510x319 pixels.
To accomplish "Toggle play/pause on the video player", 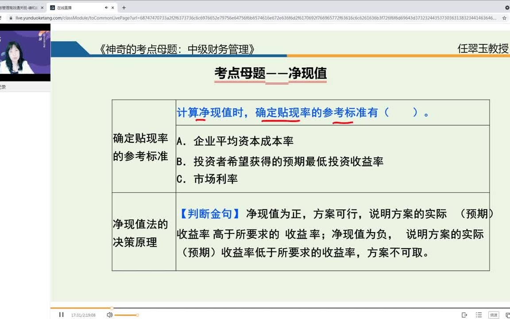I will click(x=61, y=315).
